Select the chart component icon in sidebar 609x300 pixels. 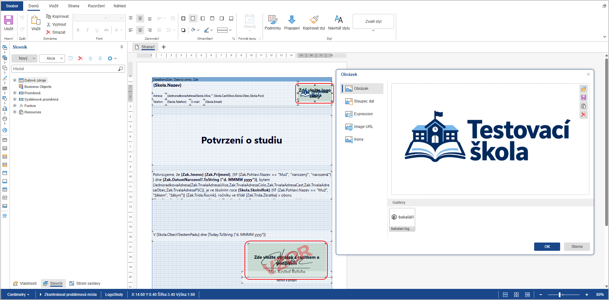point(5,109)
